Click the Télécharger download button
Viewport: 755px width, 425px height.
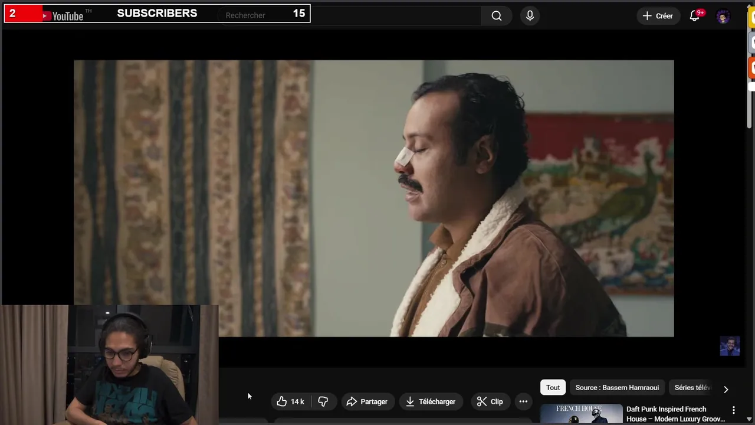click(x=431, y=401)
